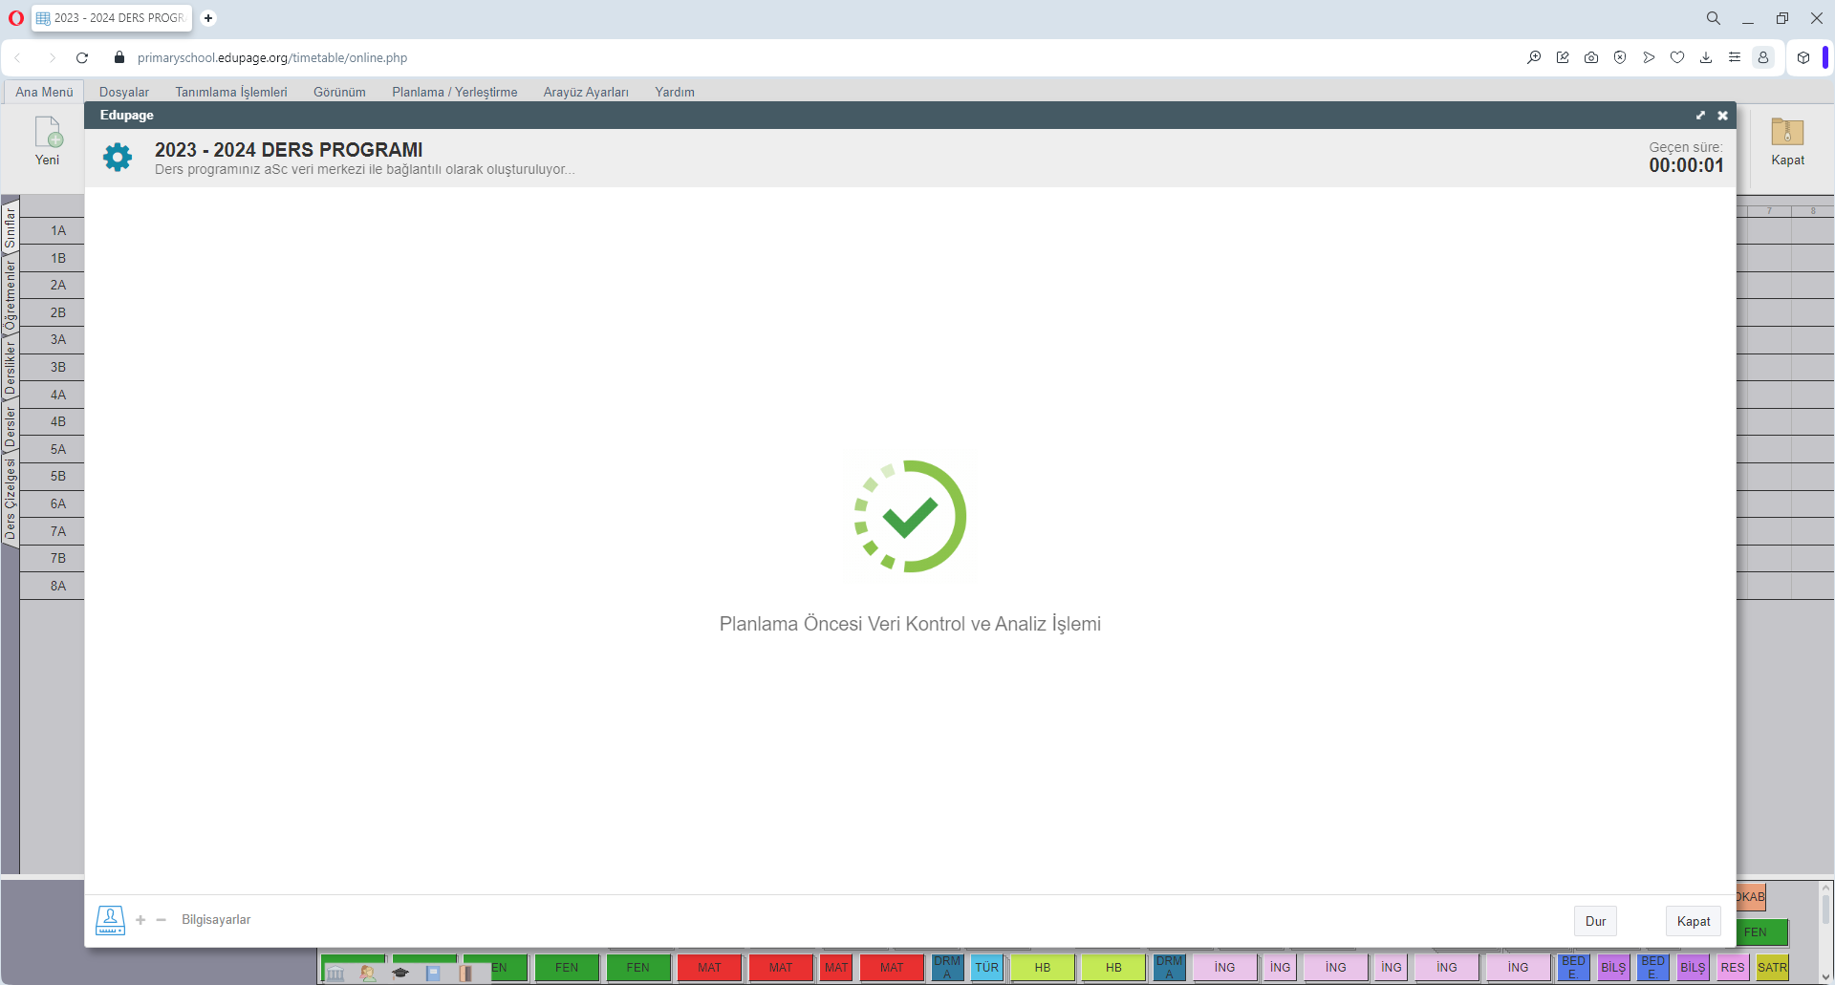
Task: Click the teacher person icon in the bottom bar
Action: pyautogui.click(x=368, y=974)
